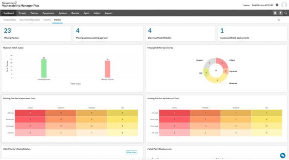This screenshot has width=289, height=160.
Task: Click the View More button
Action: pos(131,152)
